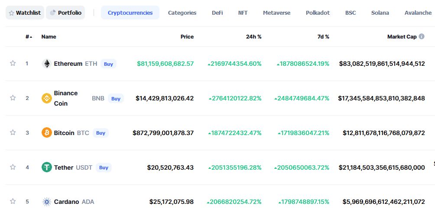Click the Bitcoin logo icon
This screenshot has width=435, height=216.
pyautogui.click(x=47, y=132)
